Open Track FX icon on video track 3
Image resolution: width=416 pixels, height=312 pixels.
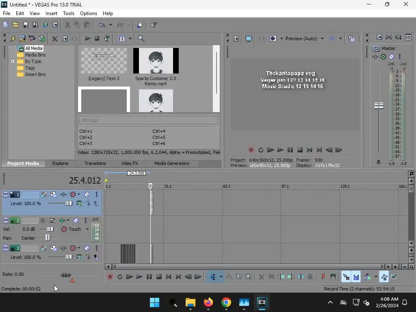click(x=63, y=248)
